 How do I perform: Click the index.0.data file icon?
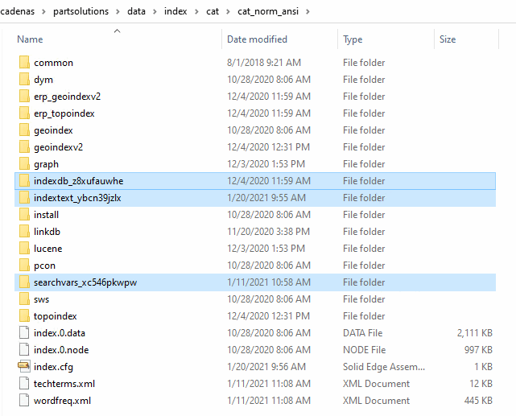(23, 333)
